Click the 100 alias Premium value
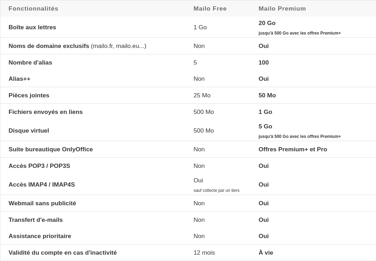The width and height of the screenshot is (376, 261). [x=264, y=62]
